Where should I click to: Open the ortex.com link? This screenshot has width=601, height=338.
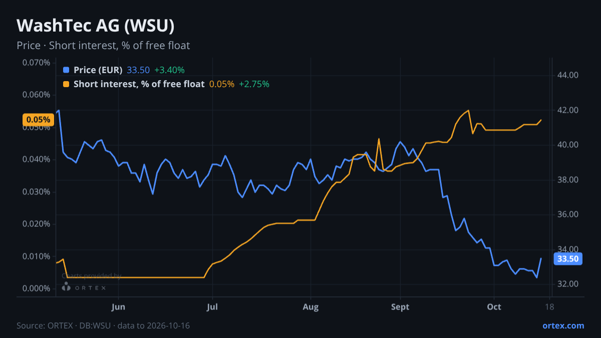563,325
